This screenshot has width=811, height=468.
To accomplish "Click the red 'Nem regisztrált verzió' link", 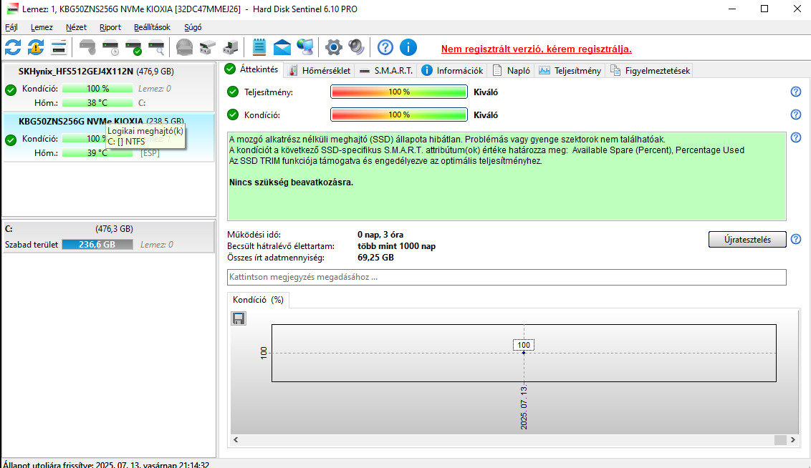I will pos(537,49).
